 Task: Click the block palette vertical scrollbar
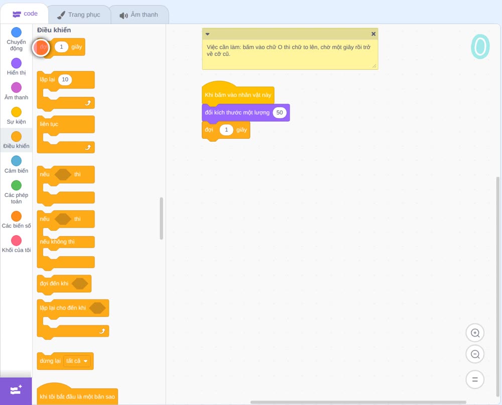tap(161, 218)
